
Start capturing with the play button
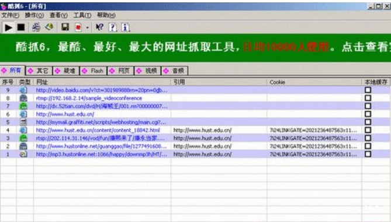click(8, 27)
